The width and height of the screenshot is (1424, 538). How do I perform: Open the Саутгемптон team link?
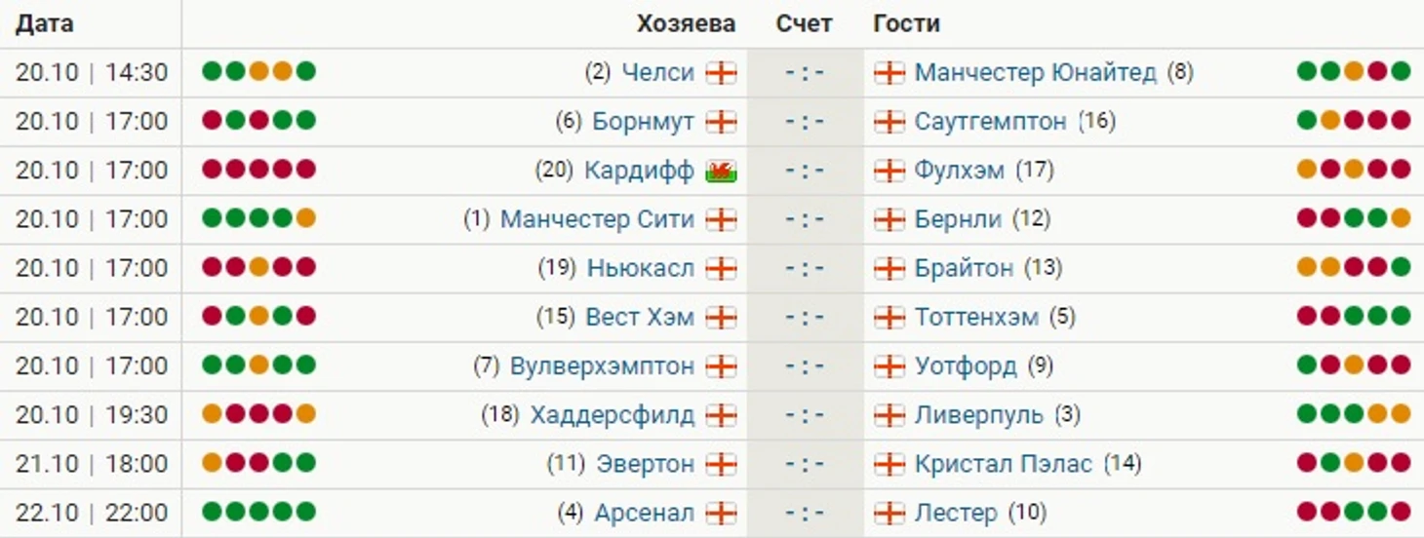point(990,122)
